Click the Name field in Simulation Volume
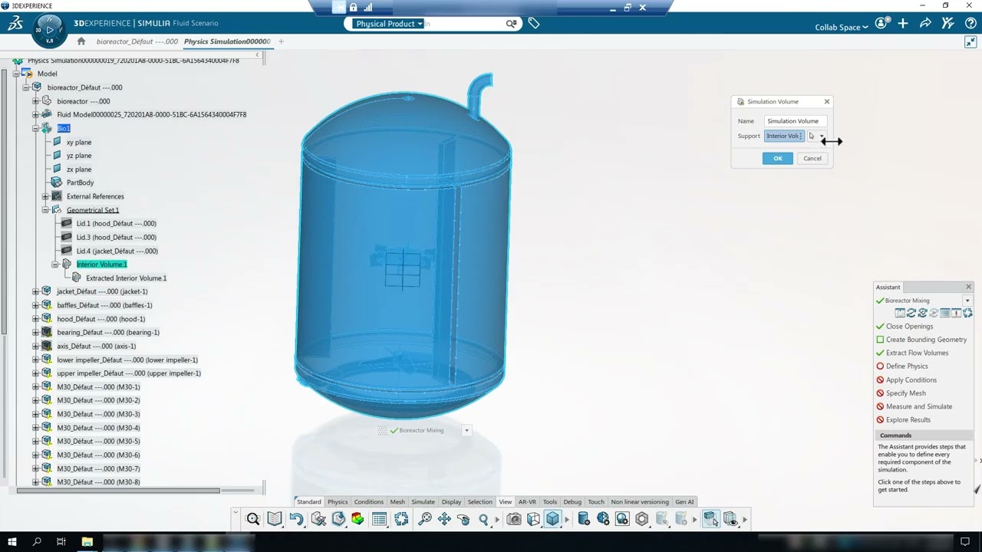This screenshot has height=552, width=982. click(796, 121)
